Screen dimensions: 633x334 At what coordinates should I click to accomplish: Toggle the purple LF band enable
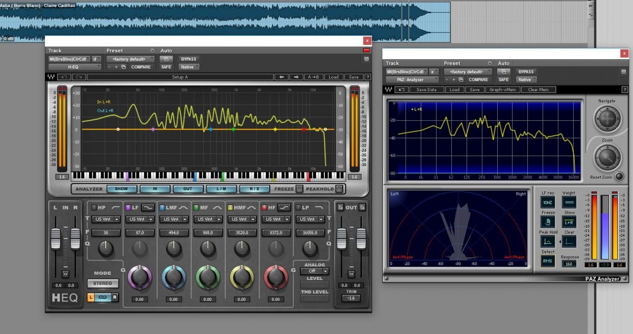[x=128, y=207]
